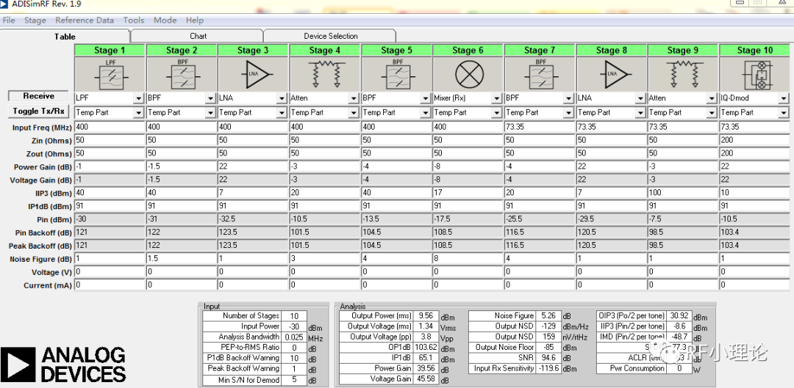Click the Input Rx Sensitivity value -119.6

pyautogui.click(x=548, y=369)
